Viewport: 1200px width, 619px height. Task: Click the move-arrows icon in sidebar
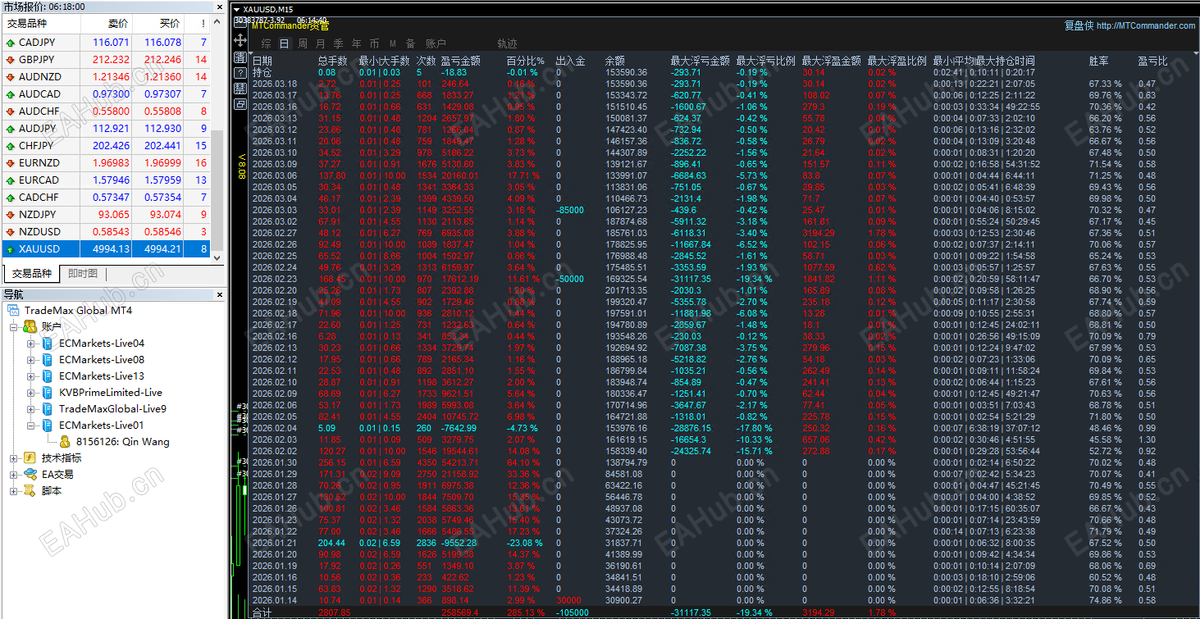(240, 40)
